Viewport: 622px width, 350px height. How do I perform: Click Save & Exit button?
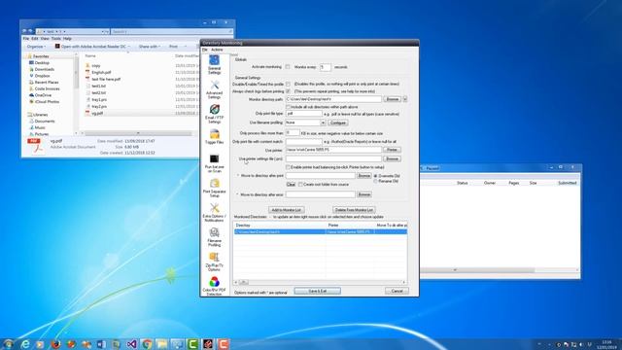pyautogui.click(x=318, y=292)
